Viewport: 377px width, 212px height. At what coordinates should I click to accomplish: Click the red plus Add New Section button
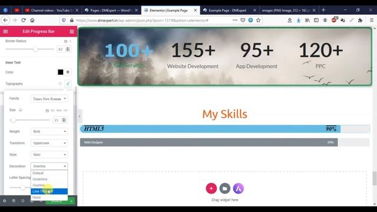(211, 188)
